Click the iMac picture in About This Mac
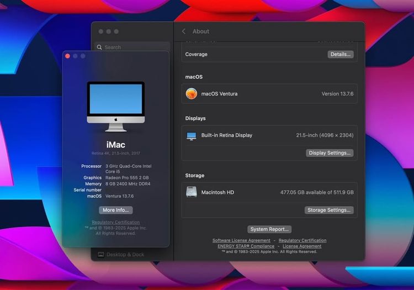The width and height of the screenshot is (414, 290). point(116,107)
